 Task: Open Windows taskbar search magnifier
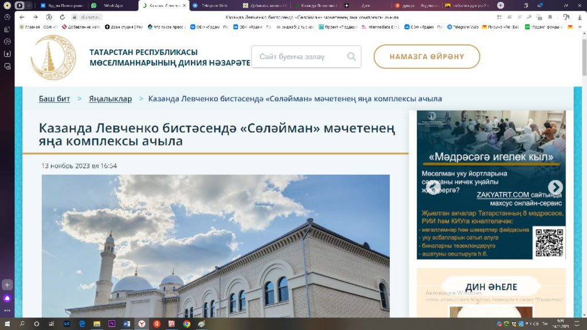(22, 324)
